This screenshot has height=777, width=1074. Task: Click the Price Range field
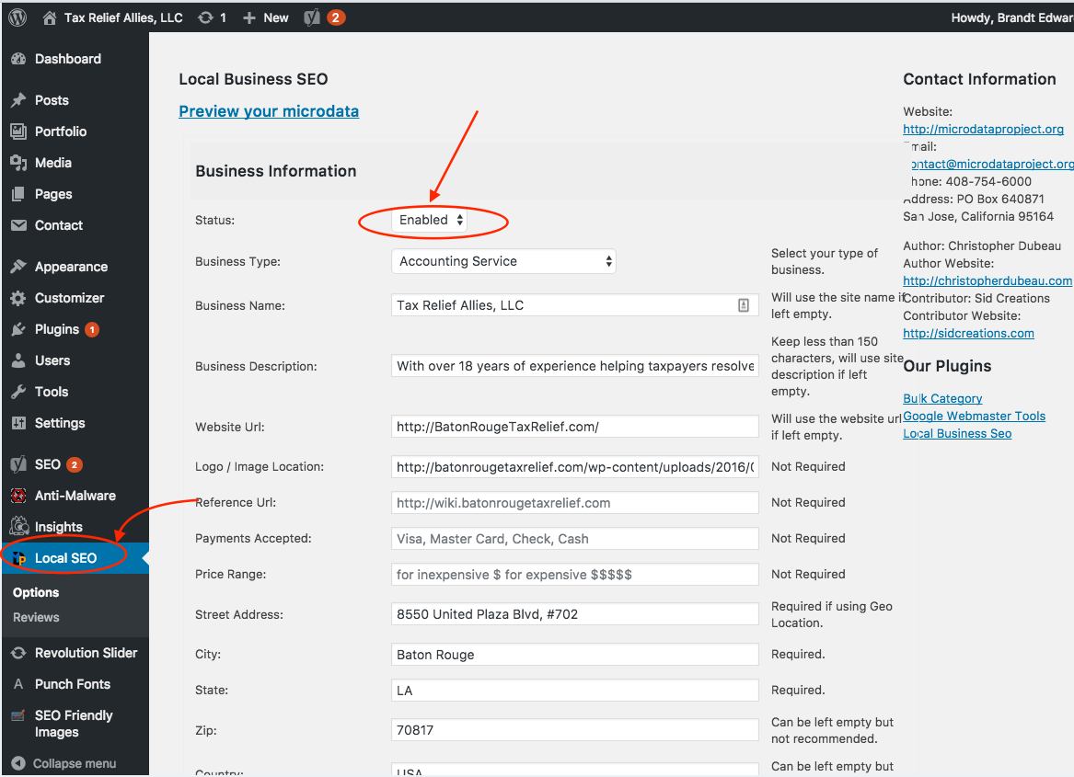coord(574,575)
